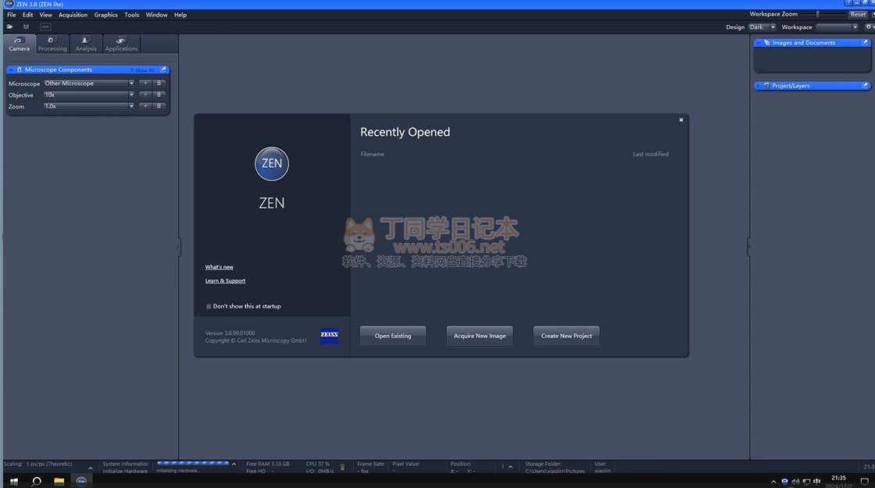Open the Zoom dropdown list

(x=132, y=106)
